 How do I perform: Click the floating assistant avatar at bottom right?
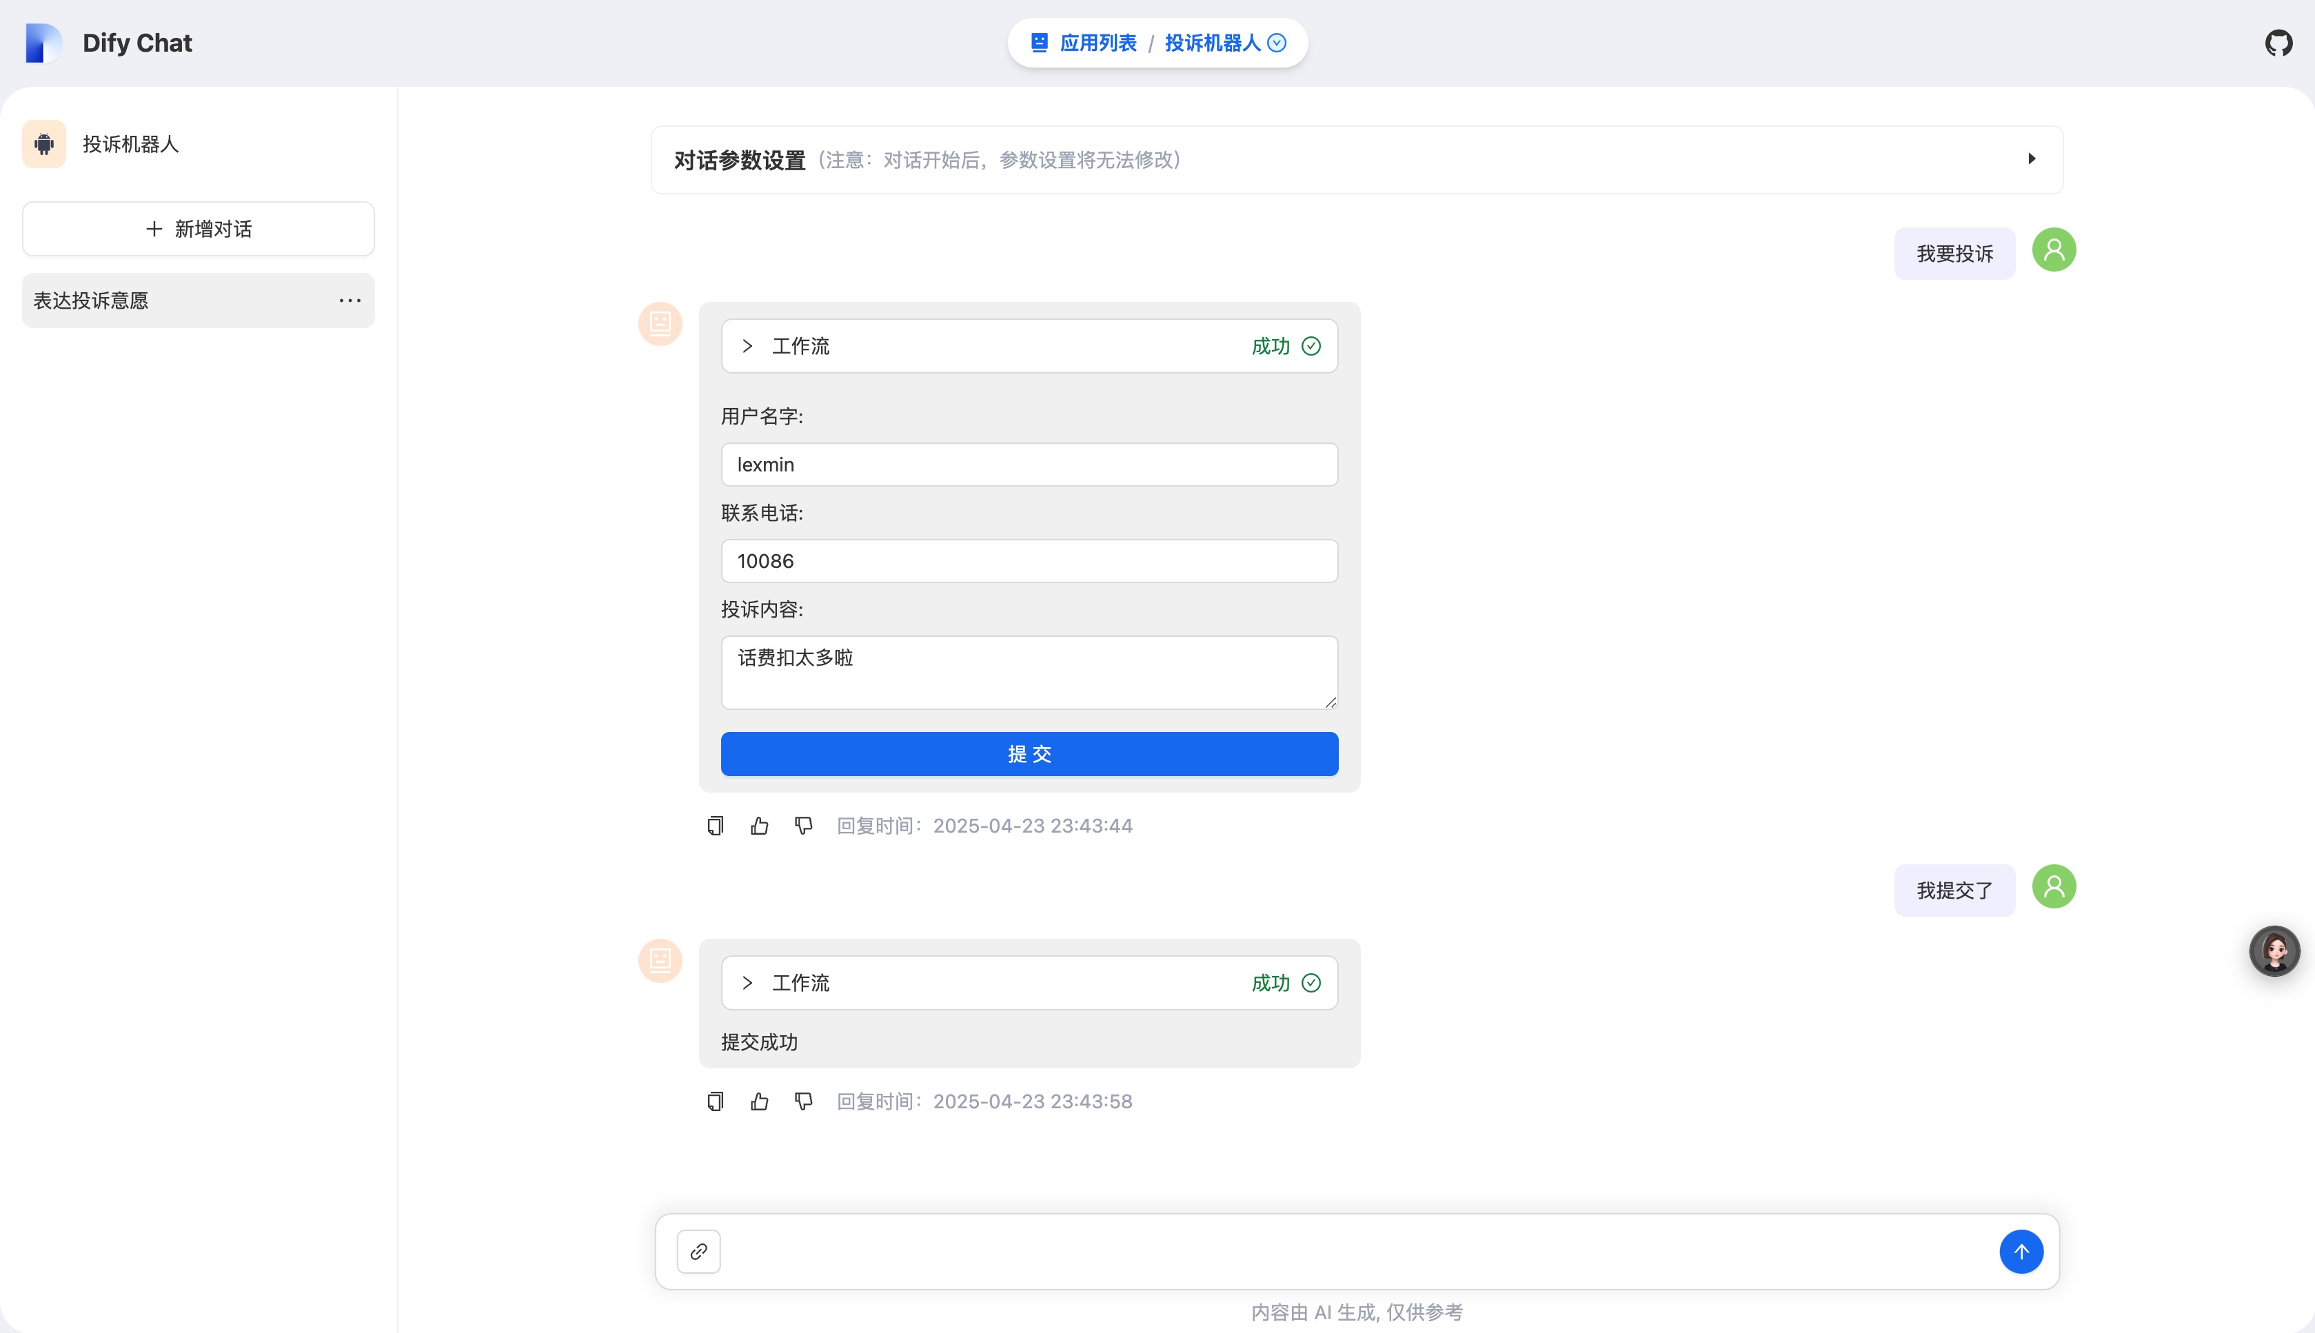click(2275, 951)
